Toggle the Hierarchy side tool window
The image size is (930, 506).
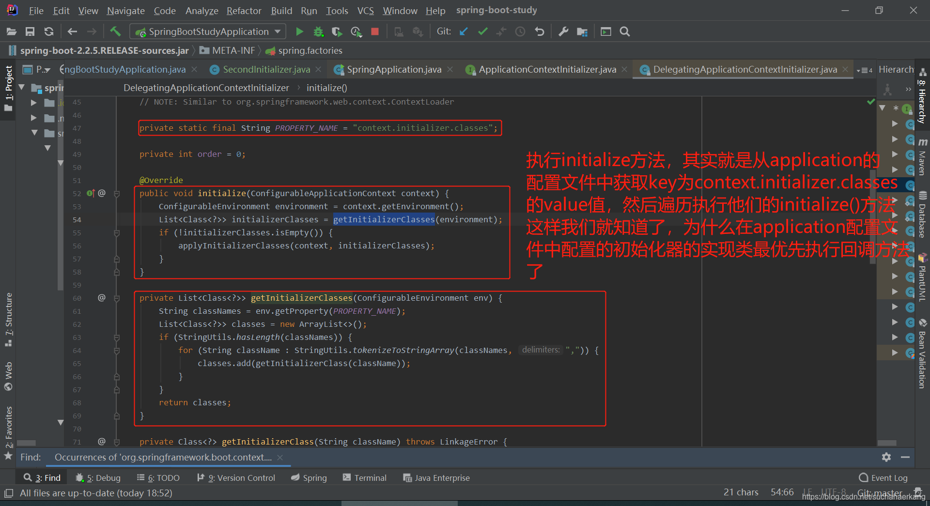pyautogui.click(x=922, y=96)
